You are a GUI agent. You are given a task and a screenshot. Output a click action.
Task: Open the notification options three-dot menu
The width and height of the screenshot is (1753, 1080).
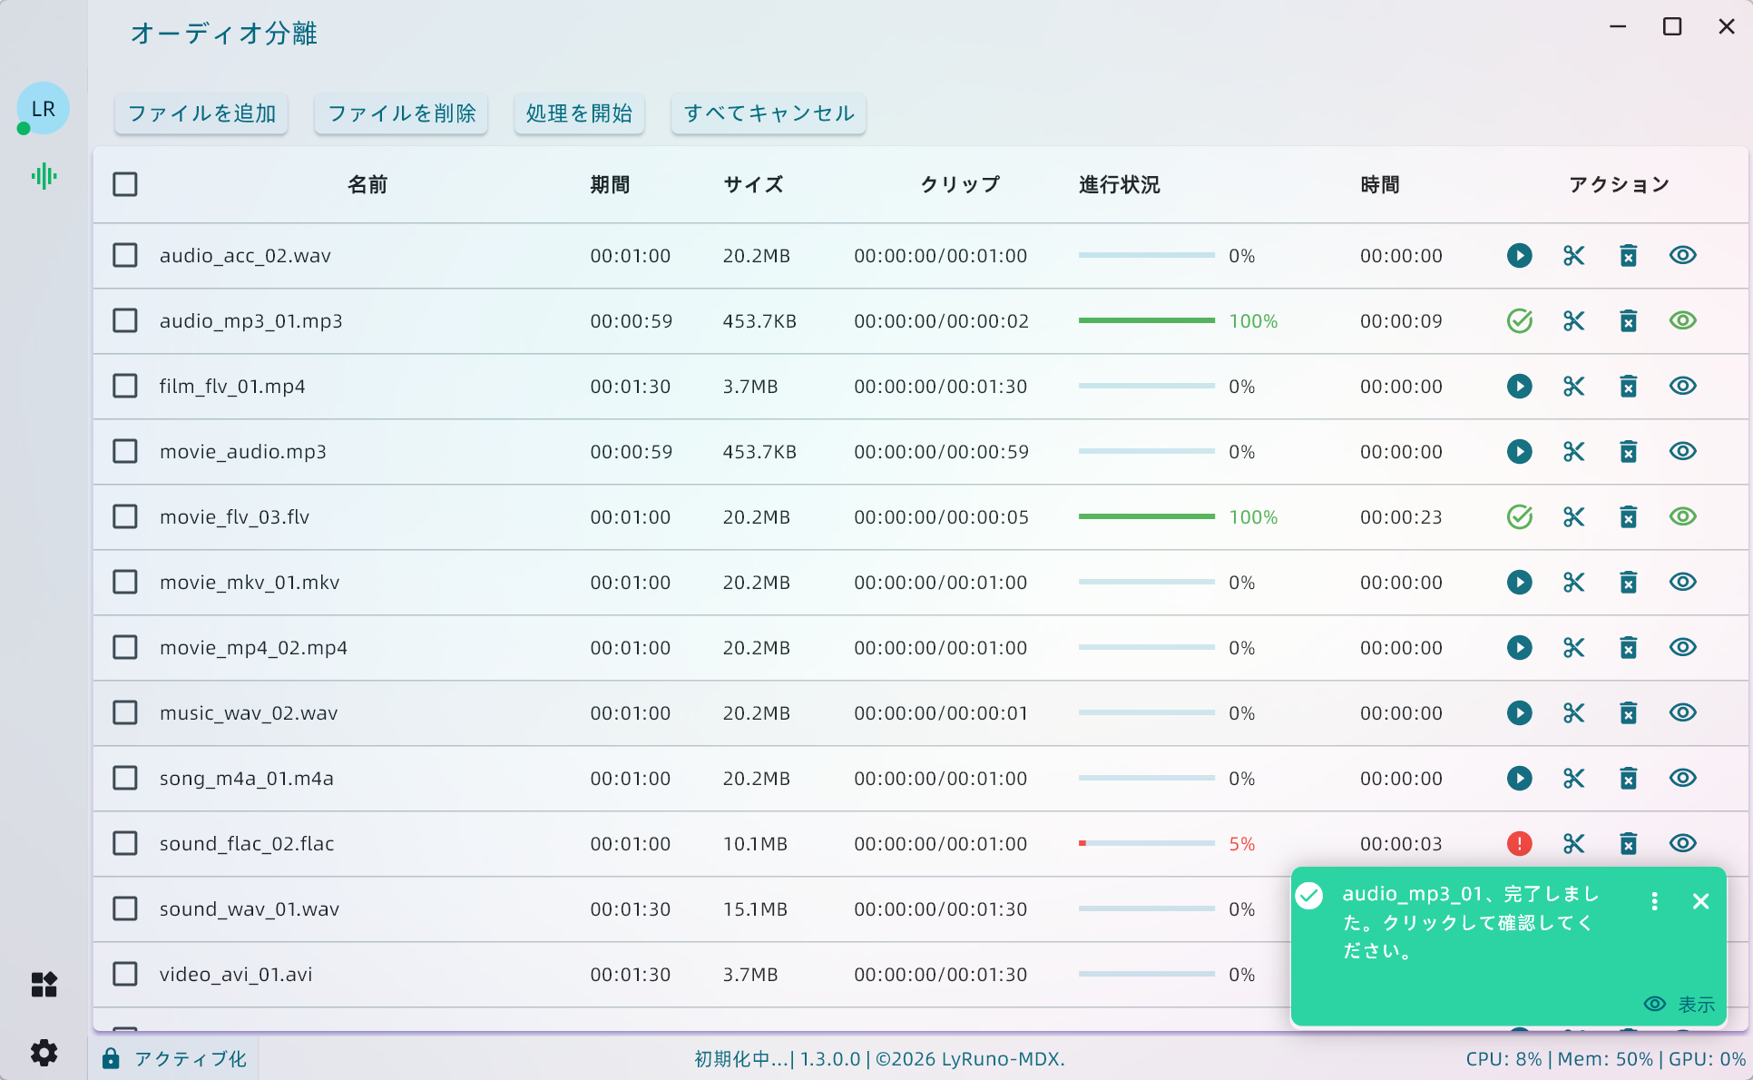coord(1654,901)
